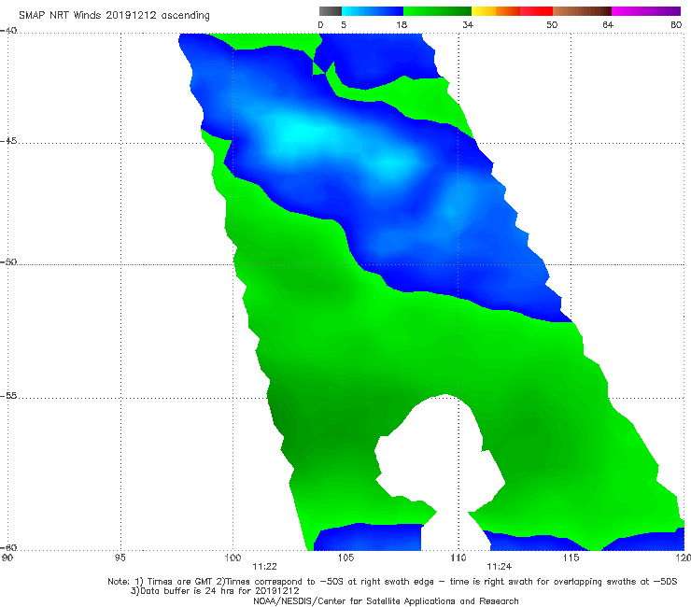The width and height of the screenshot is (691, 607).
Task: Click the color bar label '50'
Action: (x=552, y=24)
